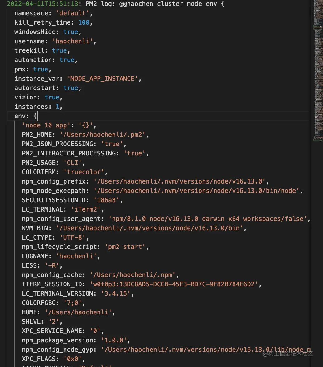
Task: Click SECURITYSESSIONID value '186a8'
Action: [x=106, y=200]
